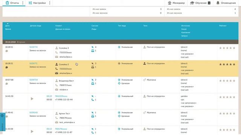The image size is (241, 135).
Task: Open the three-dot menu beside Отчеты
Action: (23, 3)
